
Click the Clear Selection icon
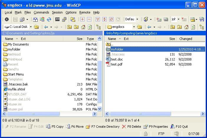click(111, 19)
